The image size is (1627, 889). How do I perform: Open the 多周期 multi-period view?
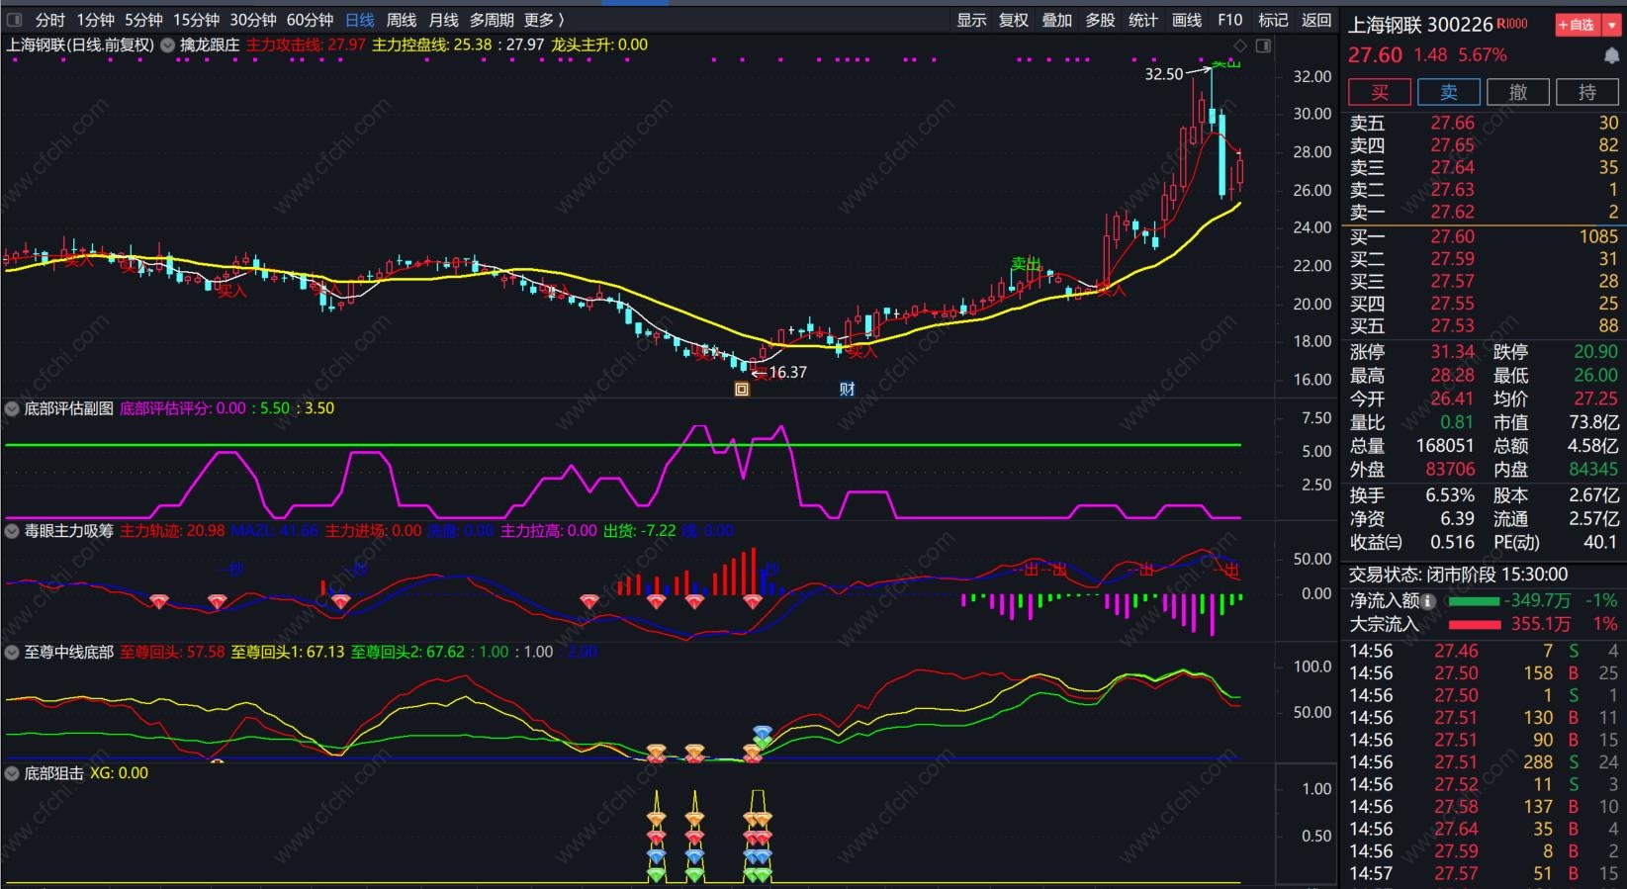[x=492, y=20]
